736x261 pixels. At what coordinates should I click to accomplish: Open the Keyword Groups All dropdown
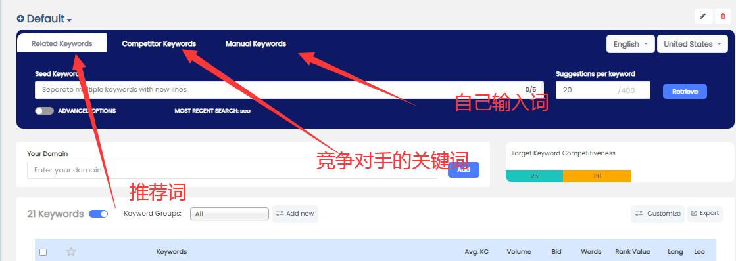[229, 214]
